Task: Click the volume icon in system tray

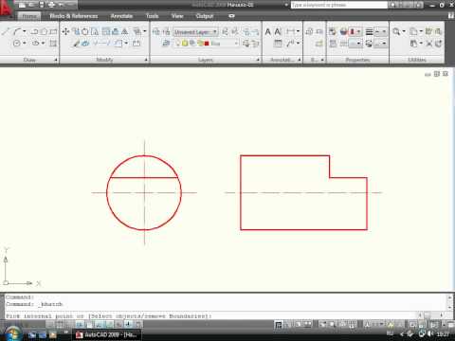Action: (x=430, y=333)
